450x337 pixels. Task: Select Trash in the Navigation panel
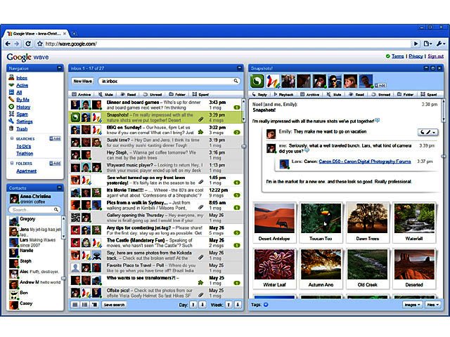tap(22, 128)
